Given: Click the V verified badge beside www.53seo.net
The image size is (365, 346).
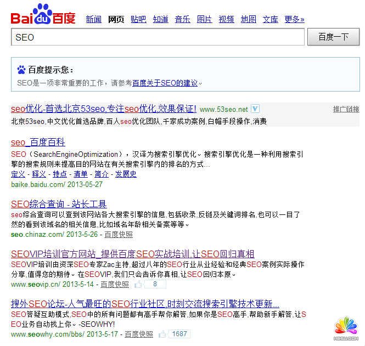Looking at the screenshot, I should 255,109.
